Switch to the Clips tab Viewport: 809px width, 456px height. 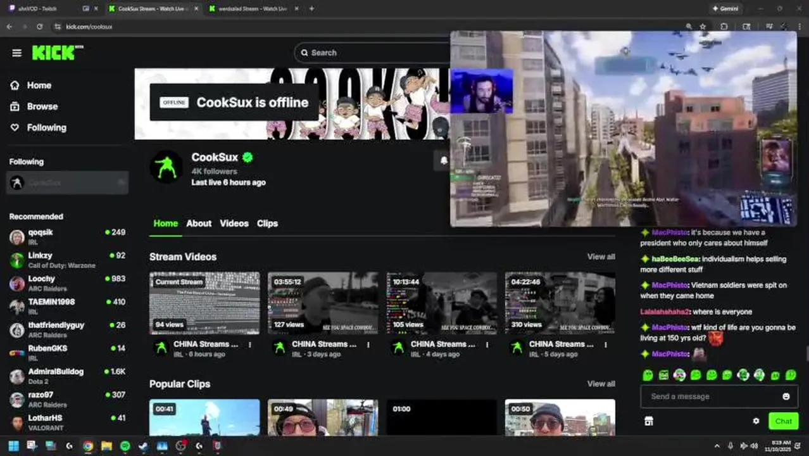[267, 224]
